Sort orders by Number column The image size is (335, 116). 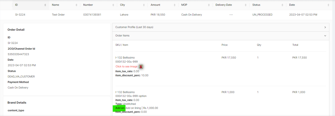click(x=113, y=5)
